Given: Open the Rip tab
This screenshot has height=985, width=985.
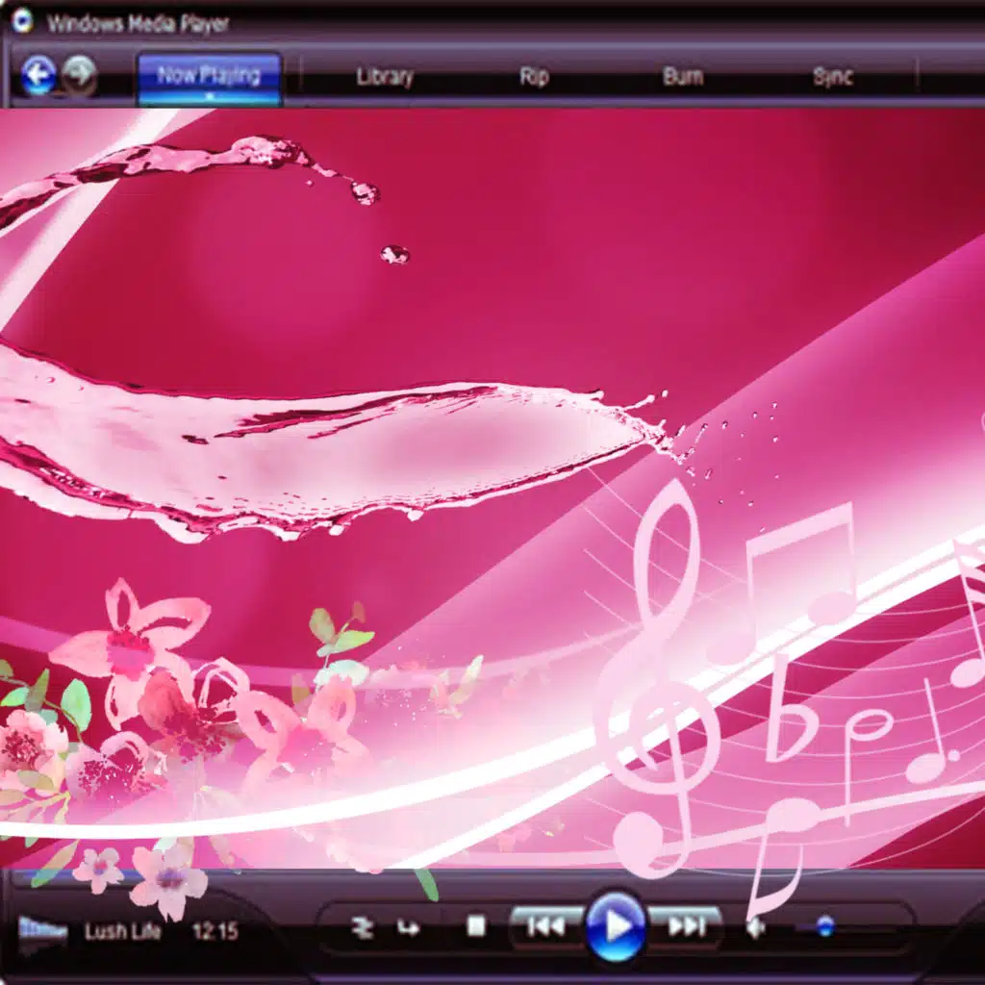Looking at the screenshot, I should [534, 77].
